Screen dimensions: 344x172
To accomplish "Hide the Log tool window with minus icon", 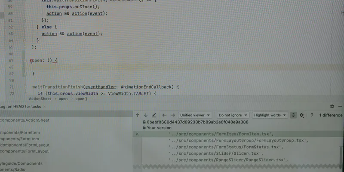I will [x=340, y=106].
